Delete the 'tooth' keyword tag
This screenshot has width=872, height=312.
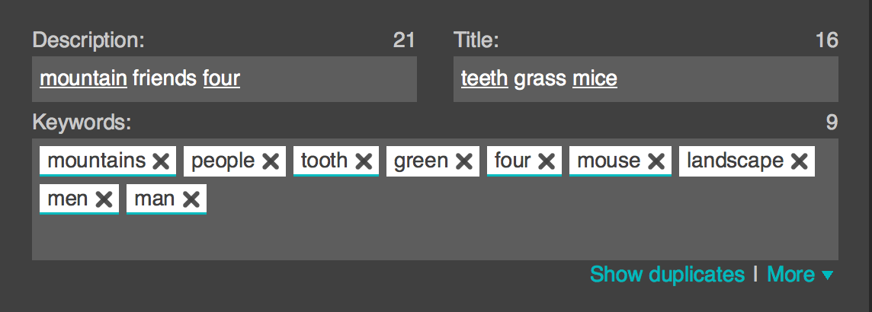[364, 161]
